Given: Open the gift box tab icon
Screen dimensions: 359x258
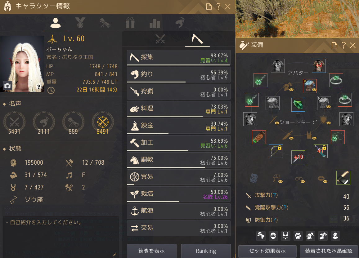Looking at the screenshot, I should tap(130, 23).
